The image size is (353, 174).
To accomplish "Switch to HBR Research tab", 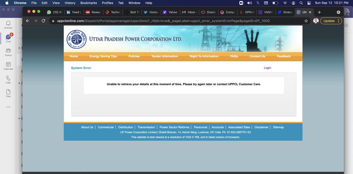I will 93,12.
